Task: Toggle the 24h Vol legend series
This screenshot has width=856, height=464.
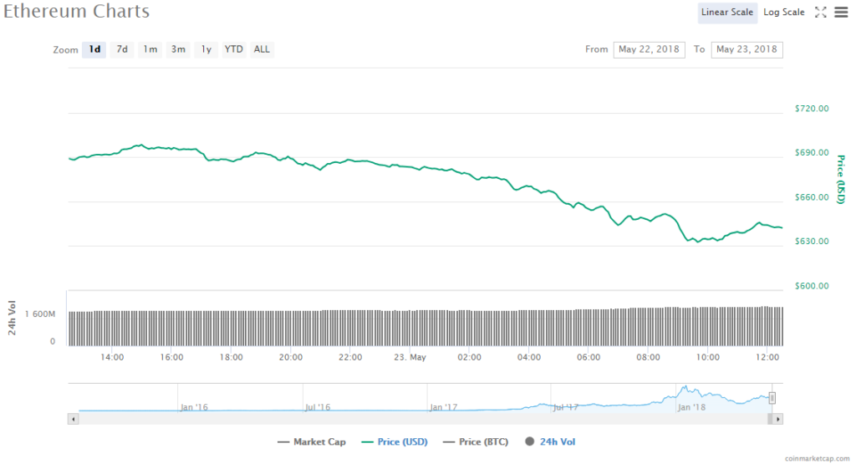Action: [550, 441]
